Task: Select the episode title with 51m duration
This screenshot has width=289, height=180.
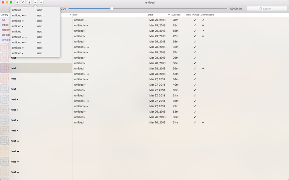Action: click(79, 122)
